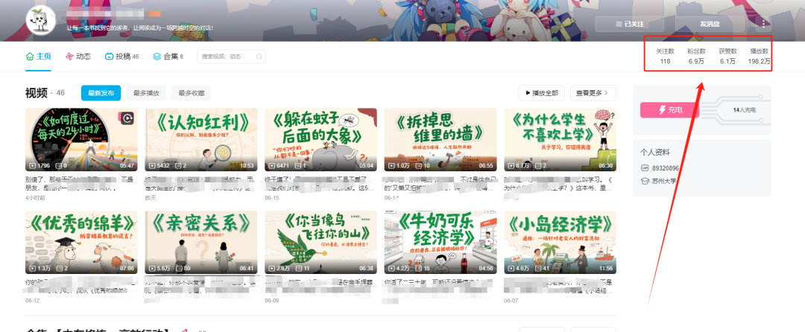Click the 粉丝数 6.9万 stat
Screen dimensions: 805x332
point(697,57)
